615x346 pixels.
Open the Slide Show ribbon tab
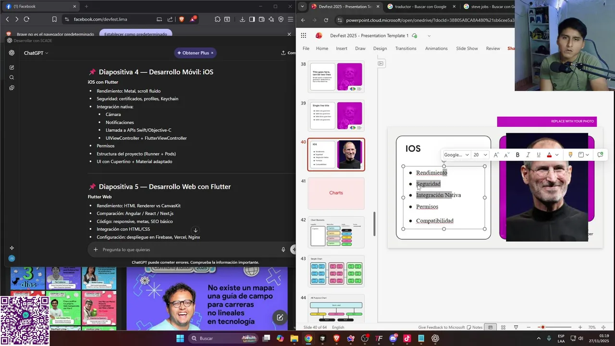(467, 49)
